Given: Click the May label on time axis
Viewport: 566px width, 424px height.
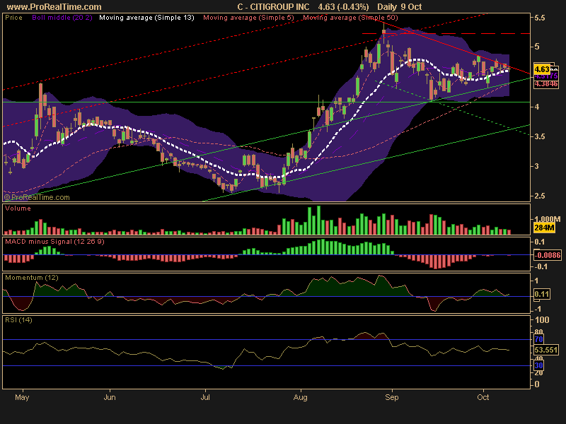Looking at the screenshot, I should 22,397.
